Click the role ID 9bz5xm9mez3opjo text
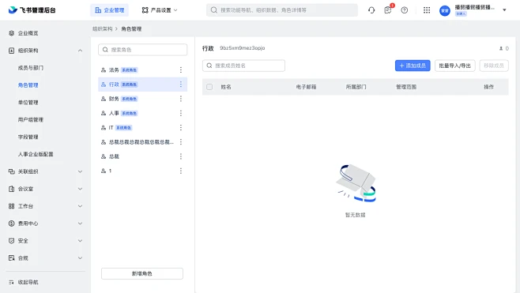 pyautogui.click(x=242, y=48)
